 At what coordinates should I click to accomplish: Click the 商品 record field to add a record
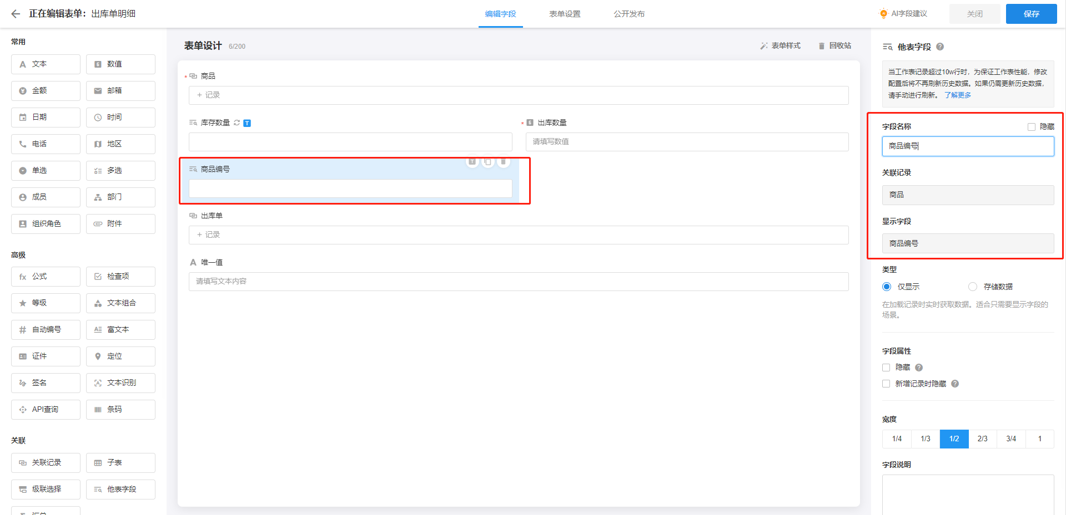tap(518, 95)
